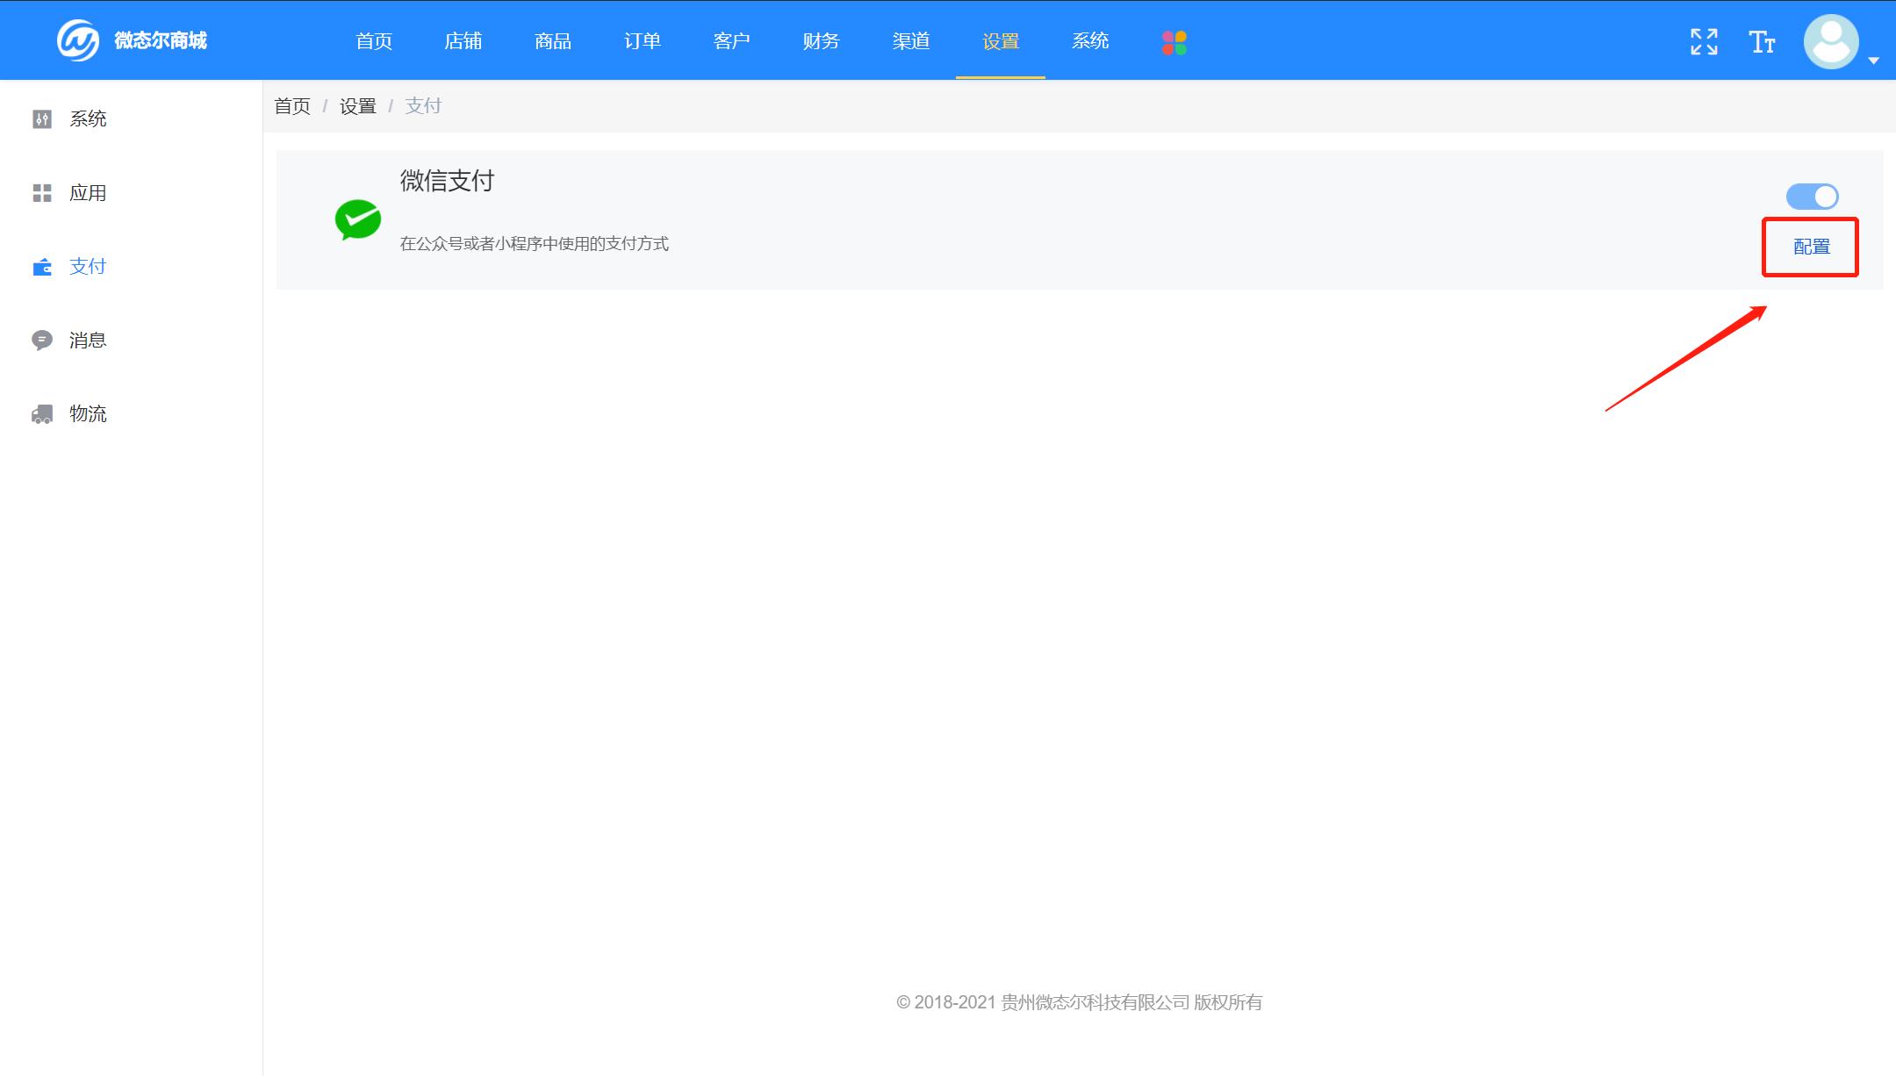Click the 支付 wallet icon in sidebar
The width and height of the screenshot is (1896, 1076).
[41, 266]
